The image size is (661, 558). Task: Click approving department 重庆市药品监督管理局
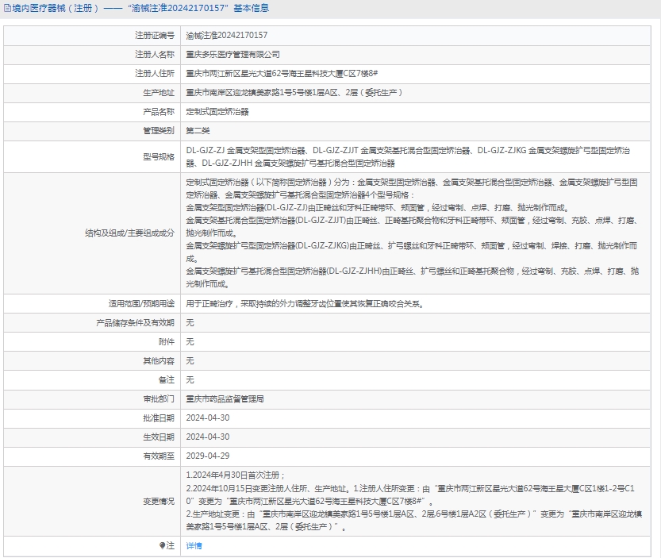point(225,398)
